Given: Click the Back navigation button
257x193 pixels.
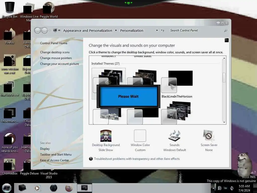Looking at the screenshot, I should (37, 30).
